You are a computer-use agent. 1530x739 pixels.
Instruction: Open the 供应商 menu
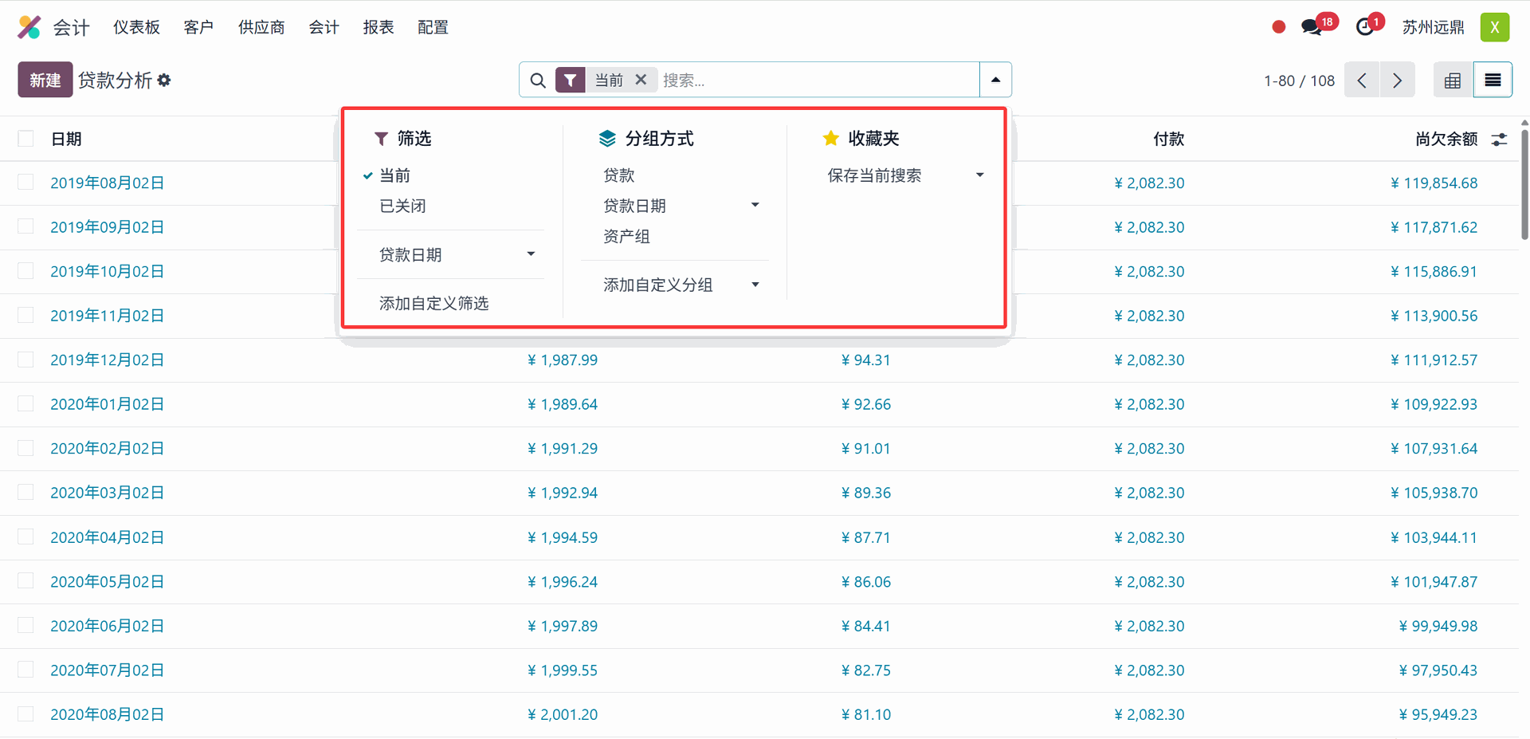point(261,27)
